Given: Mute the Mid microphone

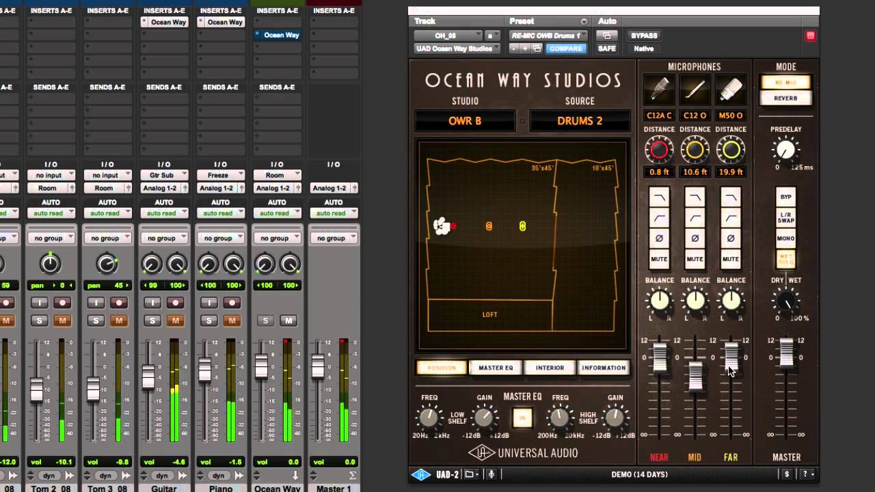Looking at the screenshot, I should 695,259.
